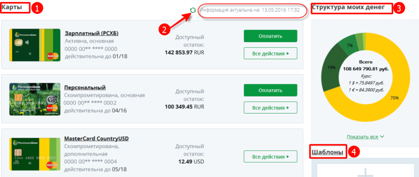Screen dimensions: 419x177
Task: Click the Зарплатный green card image
Action: [35, 45]
